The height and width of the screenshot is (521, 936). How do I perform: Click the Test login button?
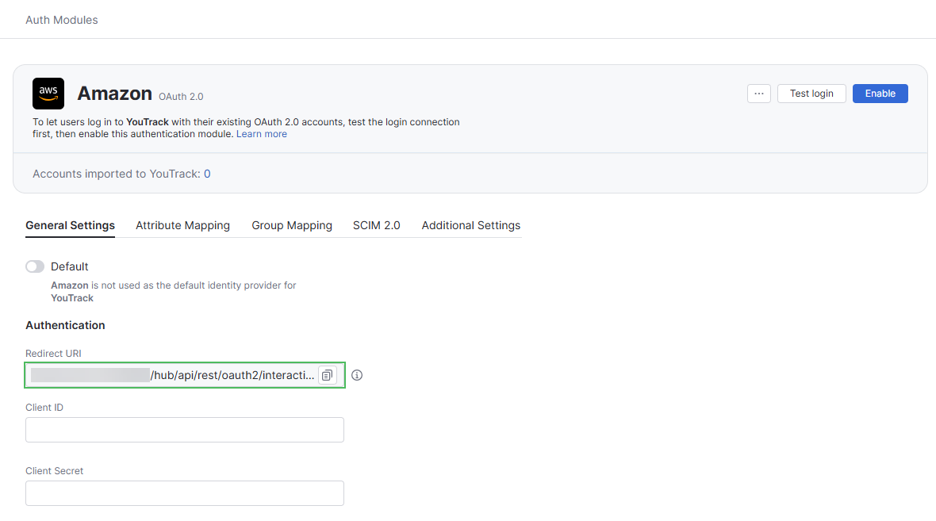[811, 94]
